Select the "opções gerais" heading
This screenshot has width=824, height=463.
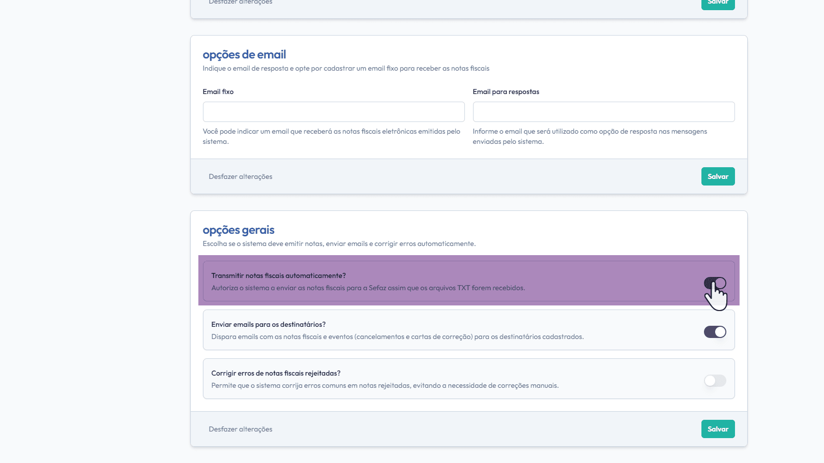point(239,230)
